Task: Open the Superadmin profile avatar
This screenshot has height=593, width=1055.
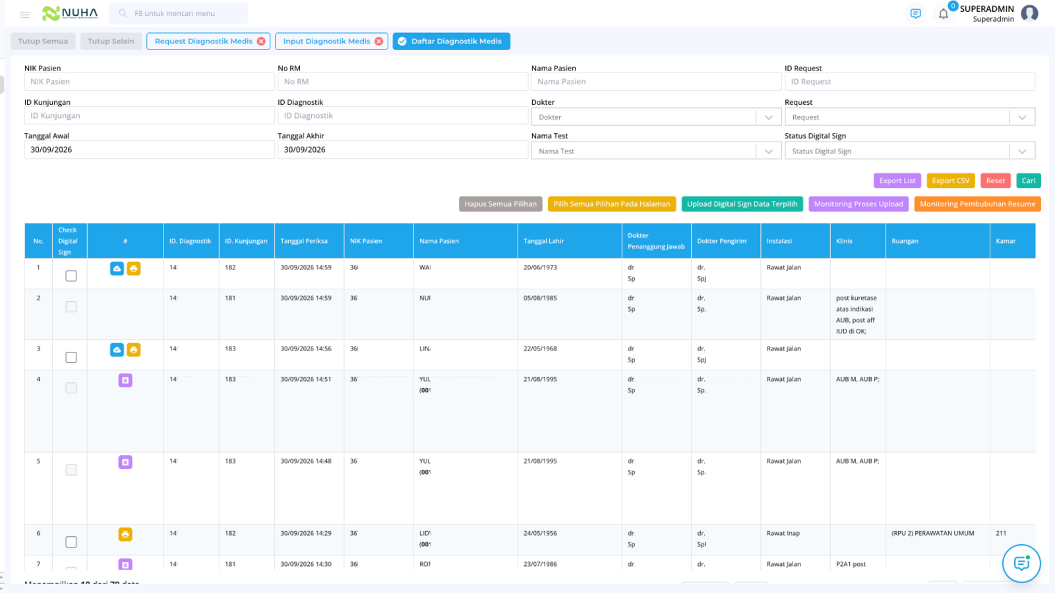Action: click(1029, 13)
